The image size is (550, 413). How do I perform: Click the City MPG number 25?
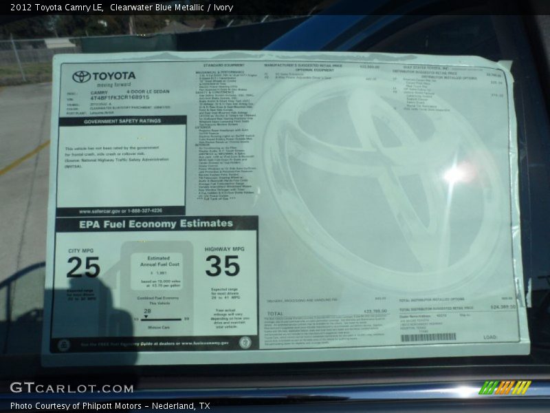[83, 267]
